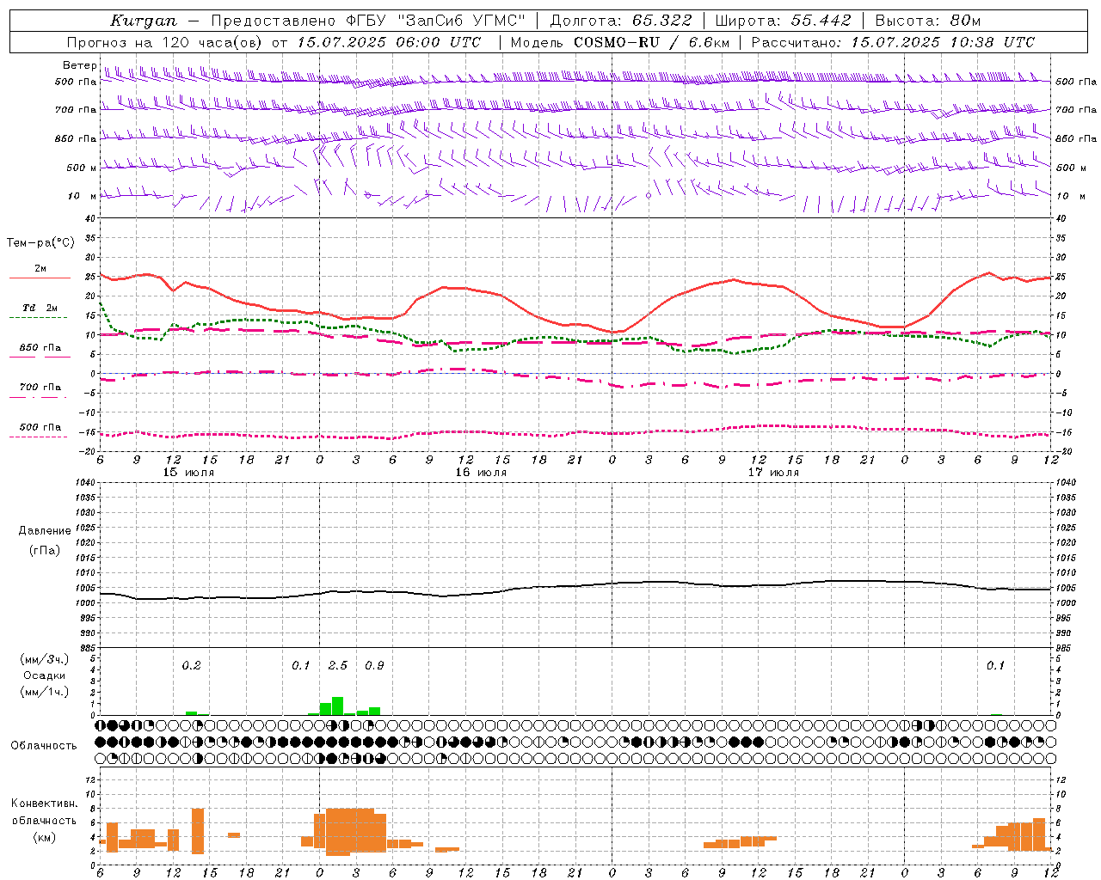Click the "(мм/1ч.)" precipitation unit label
Viewport: 1101px width, 880px height.
45,692
